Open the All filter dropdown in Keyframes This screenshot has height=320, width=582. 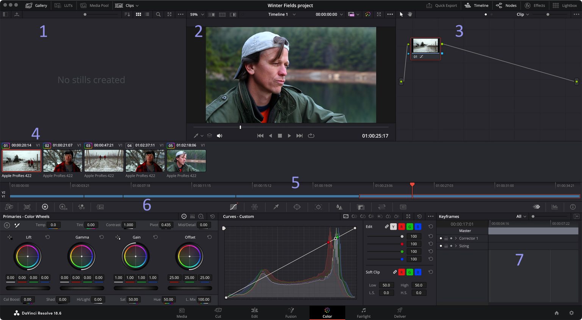[x=521, y=216]
